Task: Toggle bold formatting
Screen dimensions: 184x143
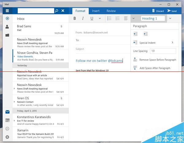Action: click(75, 18)
